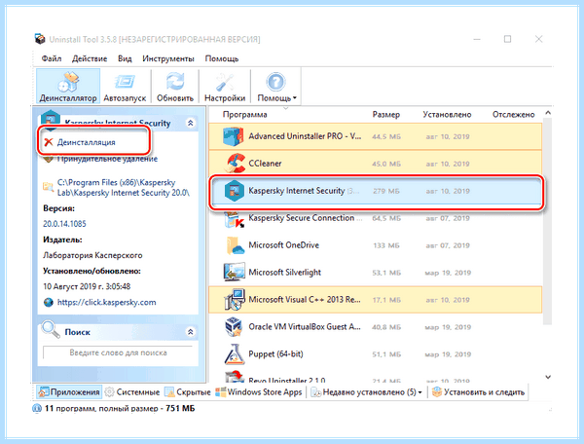Open Настройки from the toolbar
584x444 pixels.
click(225, 87)
